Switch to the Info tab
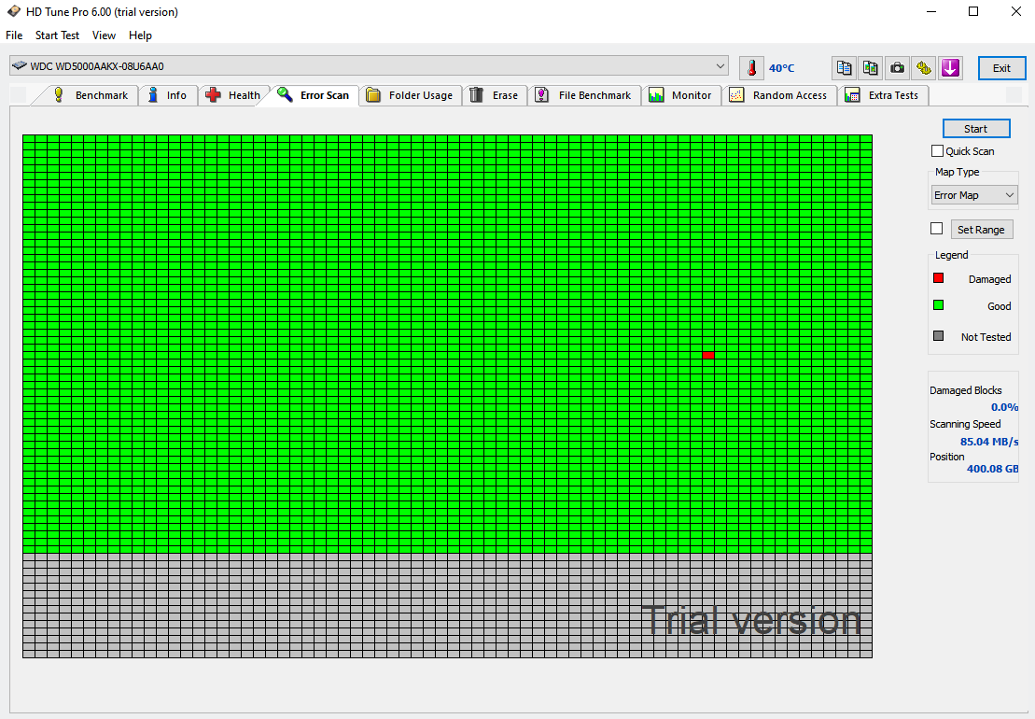Image resolution: width=1035 pixels, height=719 pixels. click(168, 95)
